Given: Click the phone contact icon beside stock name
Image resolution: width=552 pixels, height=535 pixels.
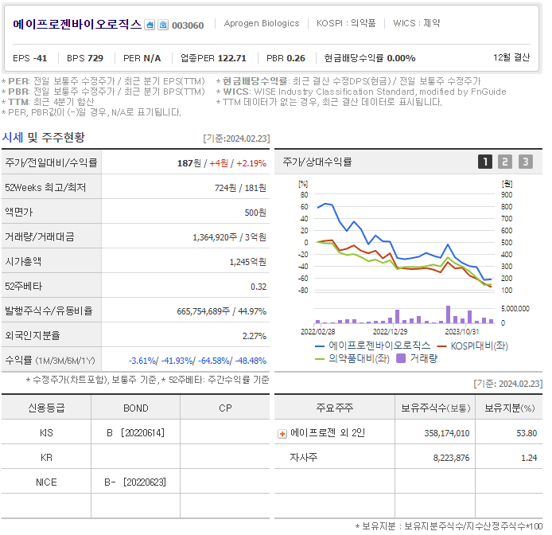Looking at the screenshot, I should [162, 25].
